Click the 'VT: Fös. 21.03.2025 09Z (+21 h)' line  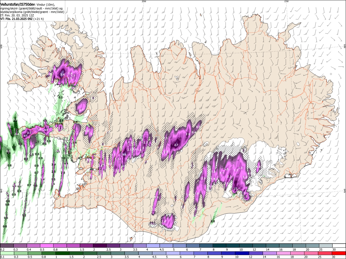tap(22, 19)
